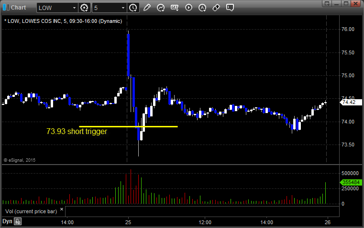Click the 25 date label on time axis

point(128,222)
